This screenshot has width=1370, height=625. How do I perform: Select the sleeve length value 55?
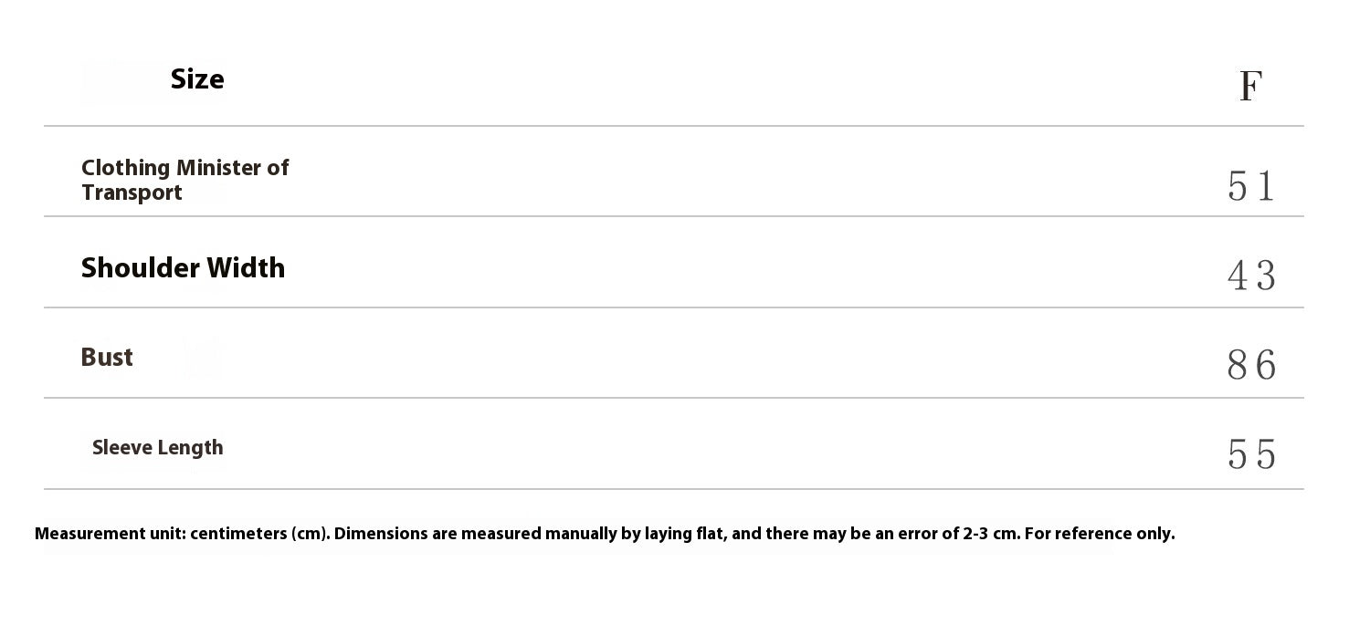pyautogui.click(x=1250, y=454)
